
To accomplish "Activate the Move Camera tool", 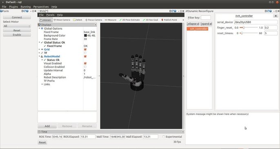I will (62, 20).
